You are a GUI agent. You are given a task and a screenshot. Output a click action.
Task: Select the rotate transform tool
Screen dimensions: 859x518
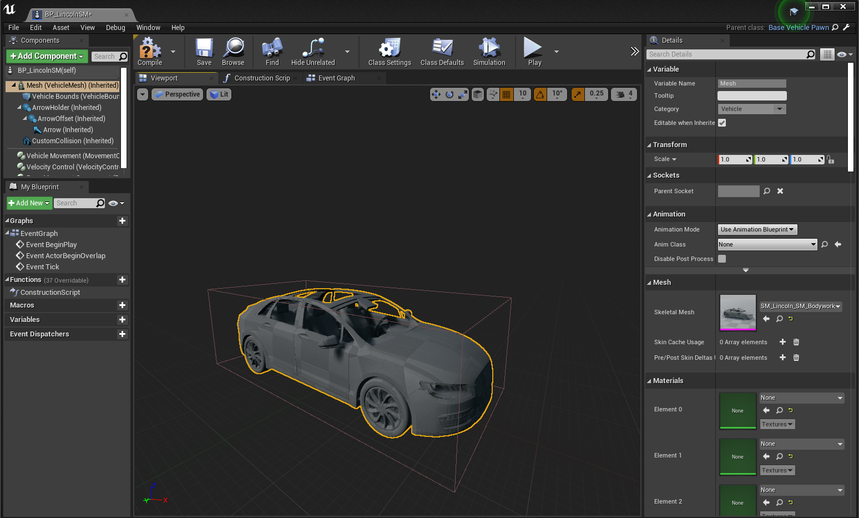click(x=449, y=94)
